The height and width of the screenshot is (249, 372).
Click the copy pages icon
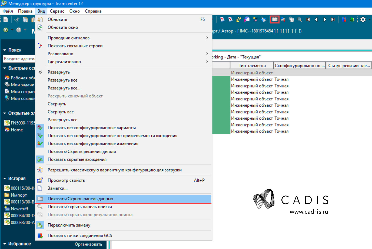click(25, 19)
